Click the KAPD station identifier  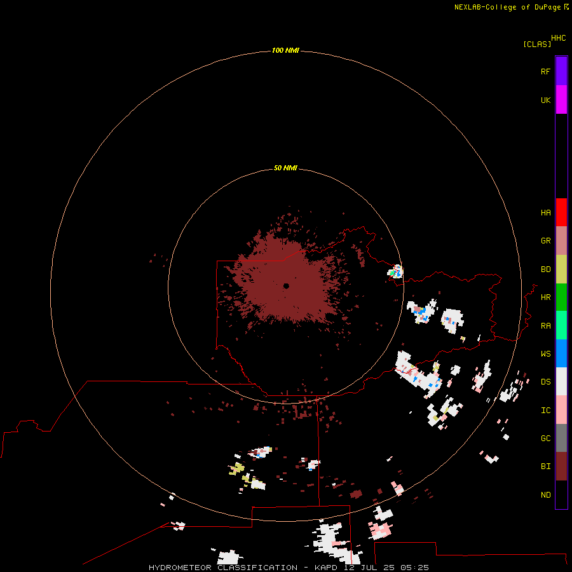[x=326, y=568]
